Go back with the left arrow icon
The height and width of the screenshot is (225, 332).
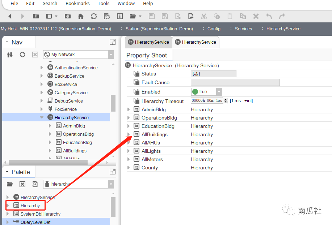click(10, 16)
